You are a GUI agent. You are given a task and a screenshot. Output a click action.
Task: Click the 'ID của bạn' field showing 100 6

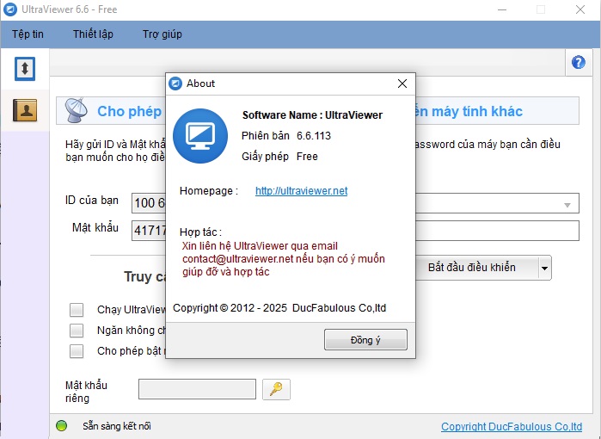pos(149,203)
